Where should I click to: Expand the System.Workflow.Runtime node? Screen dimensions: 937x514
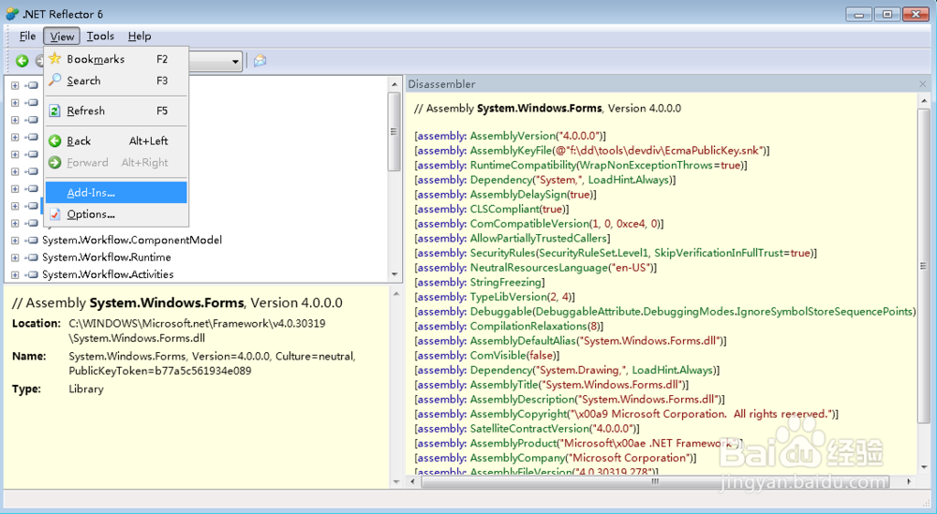coord(15,257)
